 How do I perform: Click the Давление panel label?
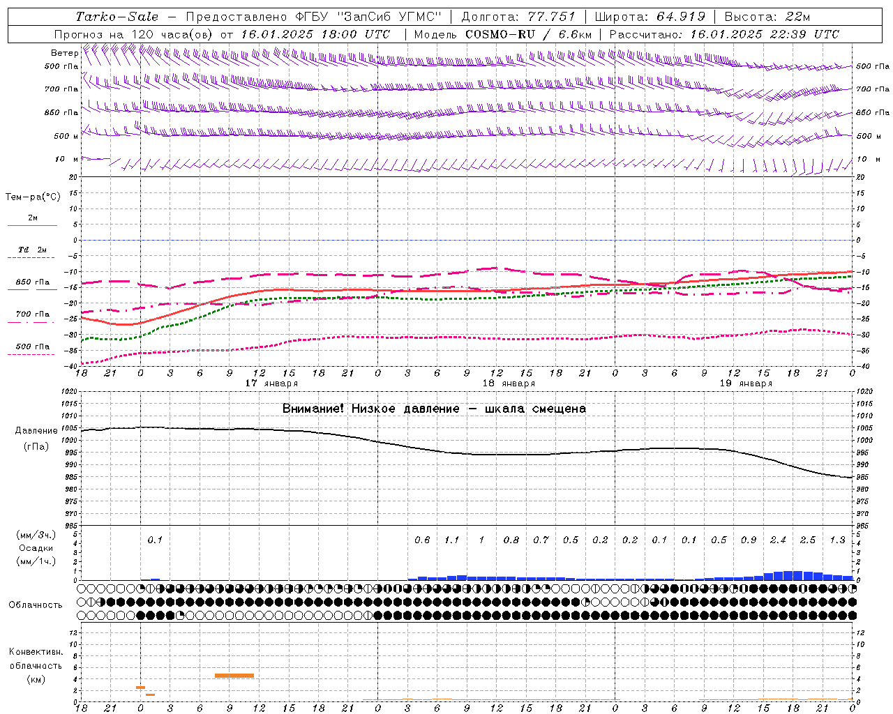click(36, 431)
